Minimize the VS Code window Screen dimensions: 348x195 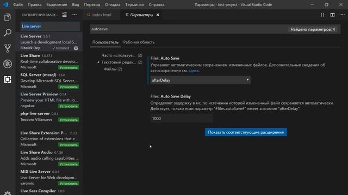[312, 4]
